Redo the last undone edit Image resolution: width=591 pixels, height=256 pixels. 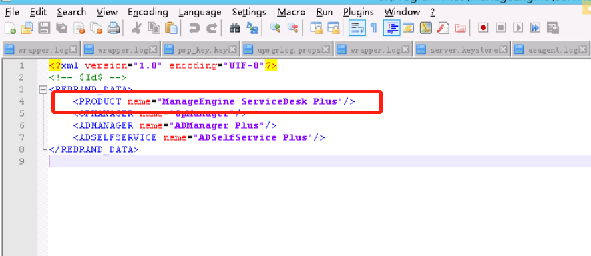(x=212, y=28)
